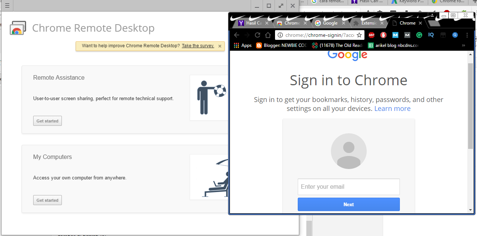Screen dimensions: 477x236
Task: Open the gray M extension icon
Action: [407, 35]
